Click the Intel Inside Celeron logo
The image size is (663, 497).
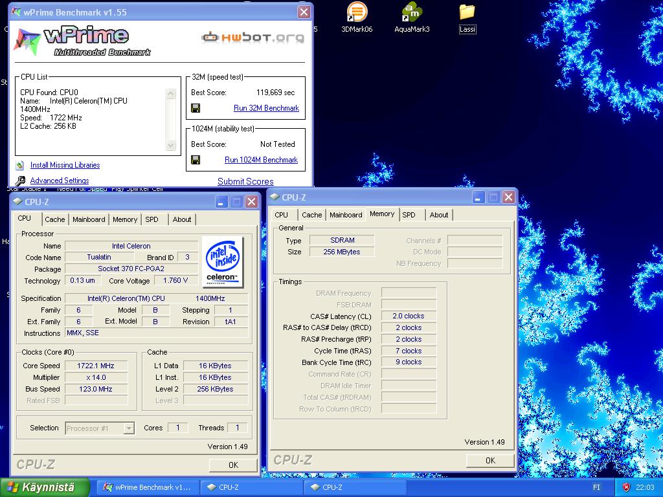coord(223,262)
